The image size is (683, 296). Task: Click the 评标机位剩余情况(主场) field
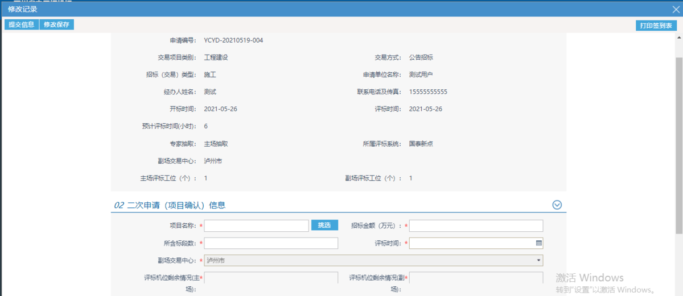tap(271, 278)
